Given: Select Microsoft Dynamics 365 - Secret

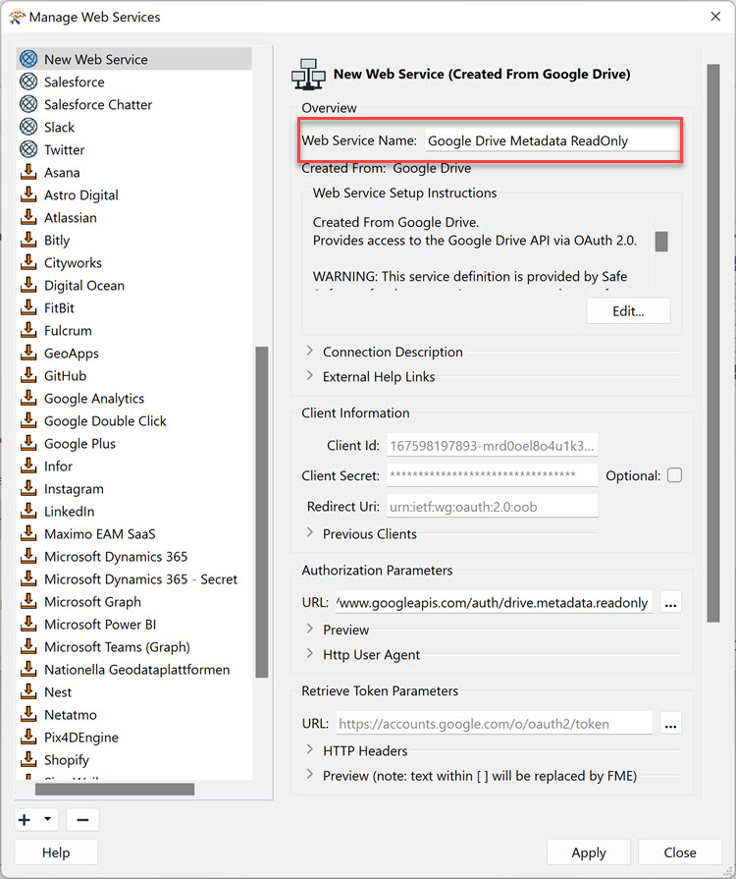Looking at the screenshot, I should (x=140, y=579).
